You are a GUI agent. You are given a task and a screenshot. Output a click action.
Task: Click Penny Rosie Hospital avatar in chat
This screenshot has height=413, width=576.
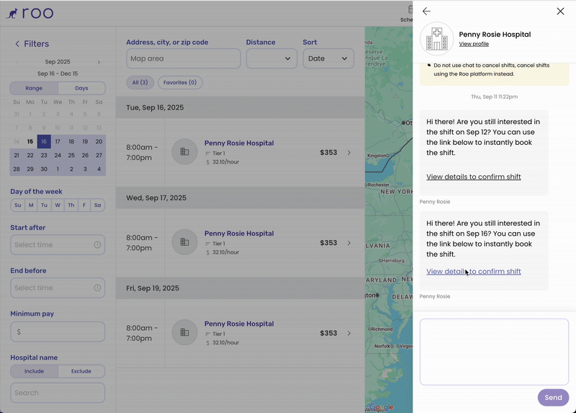[x=437, y=39]
